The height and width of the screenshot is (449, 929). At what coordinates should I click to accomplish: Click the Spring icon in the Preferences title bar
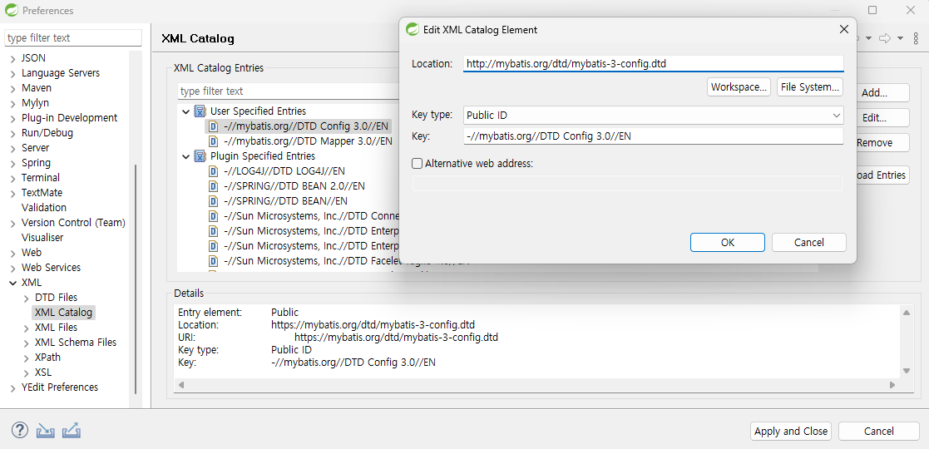[12, 10]
